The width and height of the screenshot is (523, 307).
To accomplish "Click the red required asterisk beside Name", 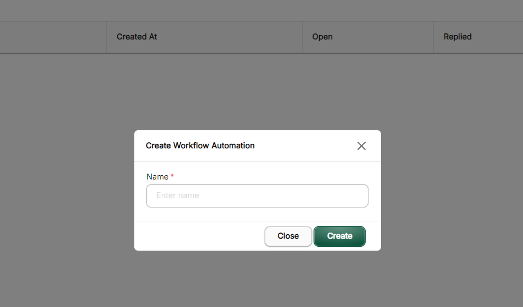I will [172, 176].
